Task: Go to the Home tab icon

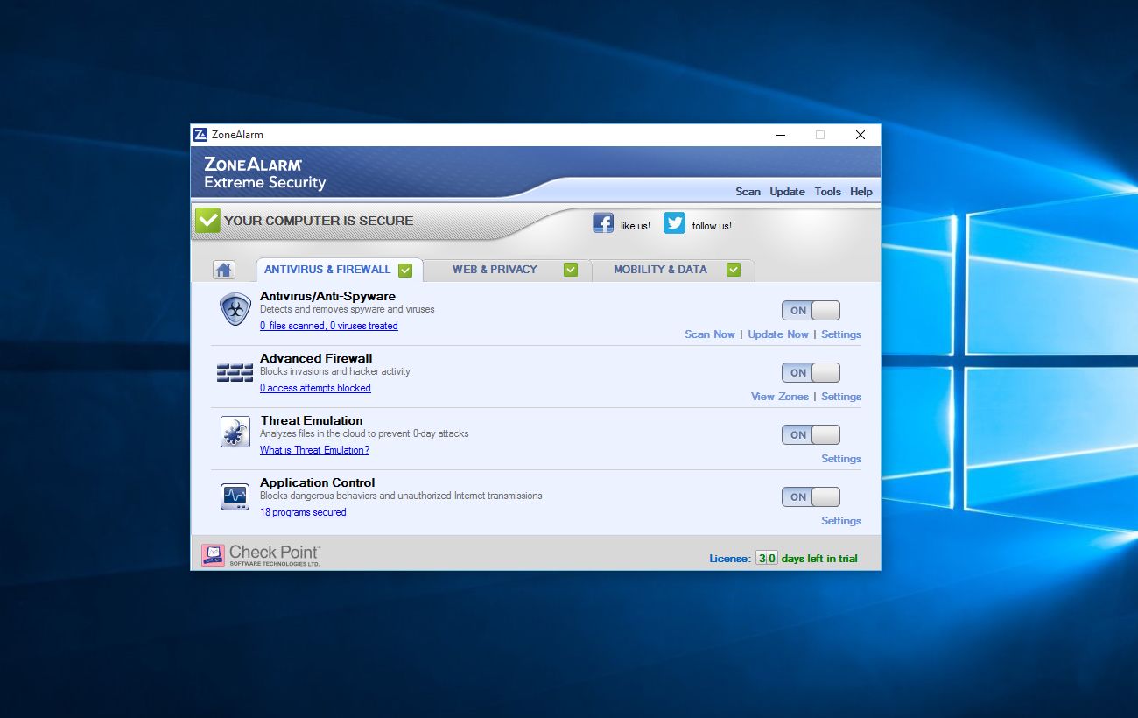Action: point(224,270)
